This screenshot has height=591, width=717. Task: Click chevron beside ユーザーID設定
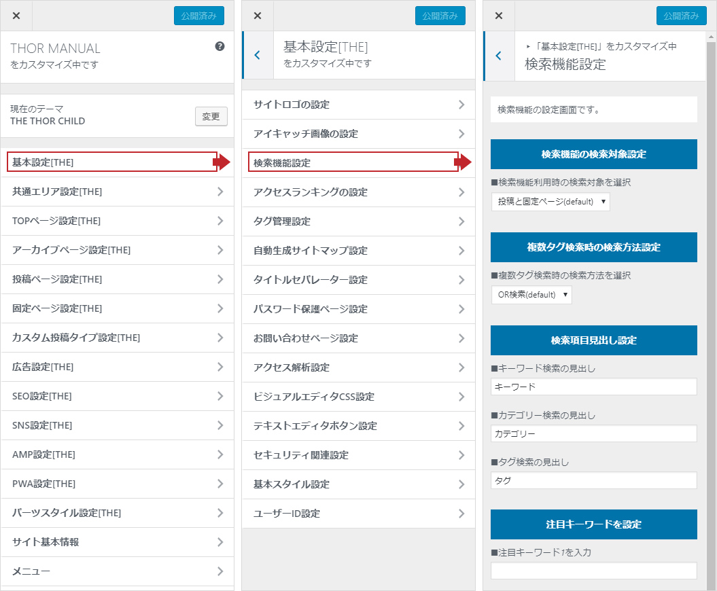(461, 514)
